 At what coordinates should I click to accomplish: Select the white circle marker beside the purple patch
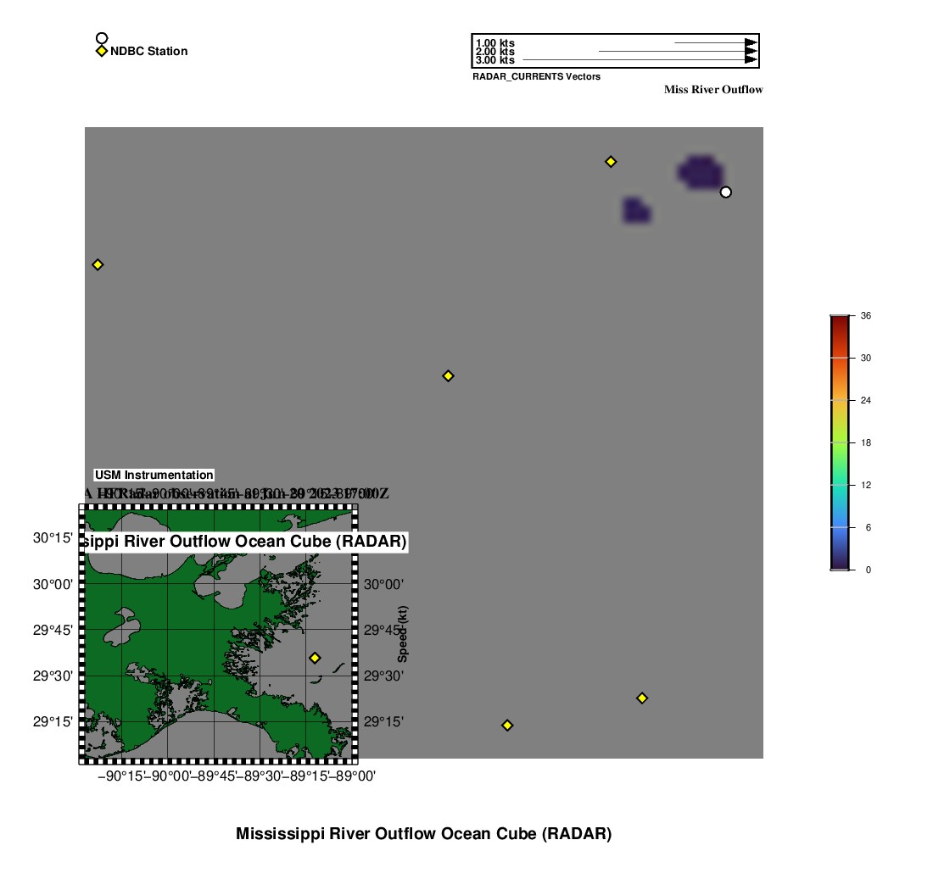[x=725, y=192]
